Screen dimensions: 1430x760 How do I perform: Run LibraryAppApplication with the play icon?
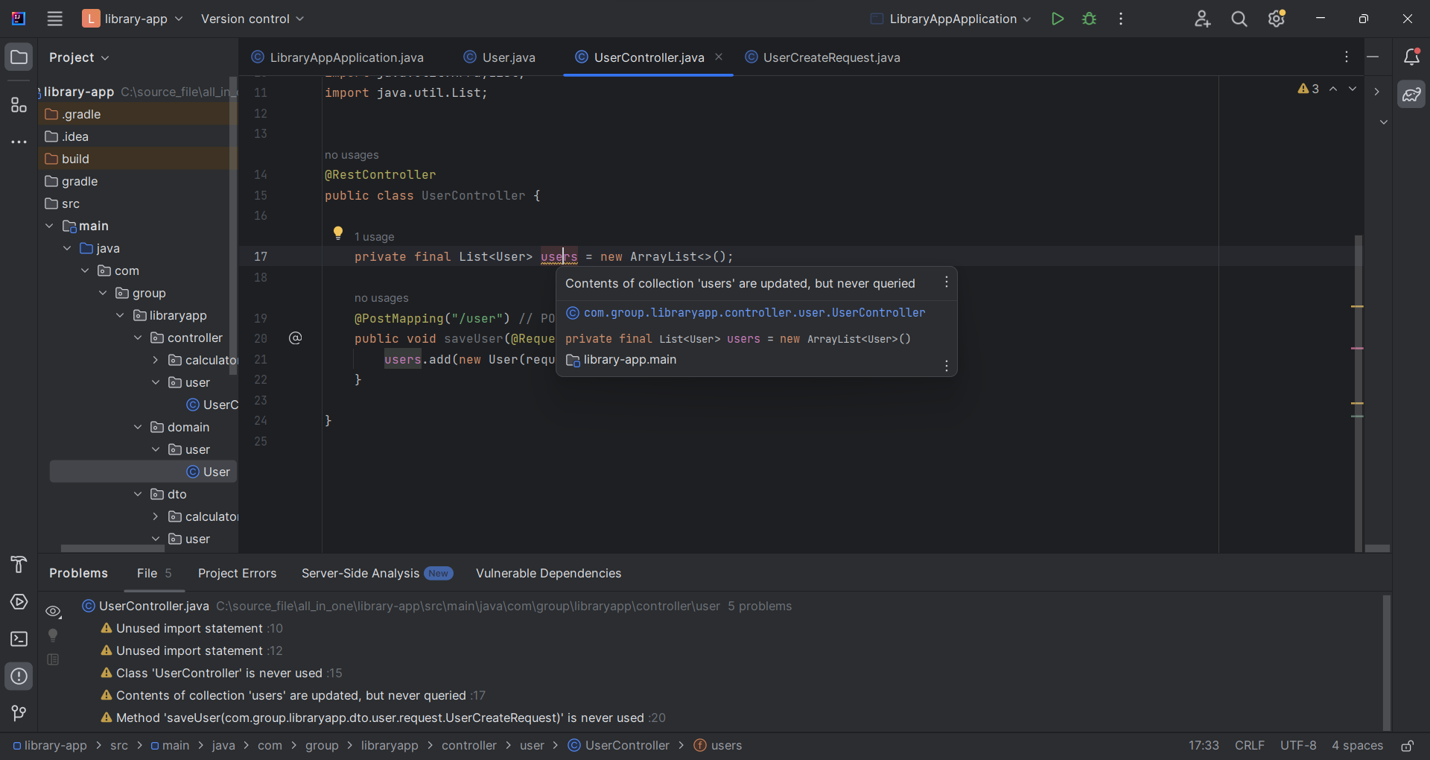coord(1057,19)
